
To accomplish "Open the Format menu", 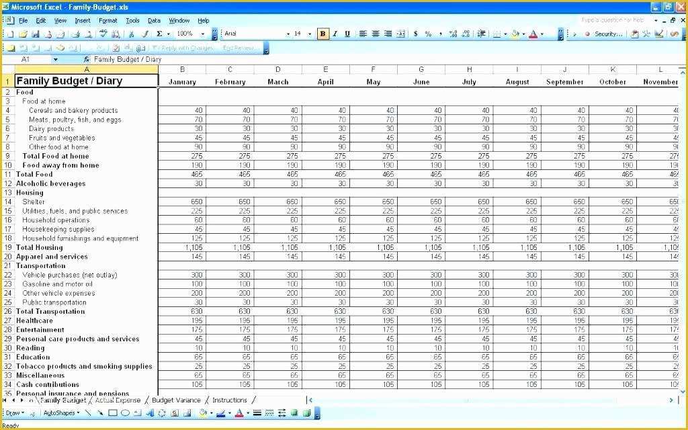I will (x=108, y=21).
